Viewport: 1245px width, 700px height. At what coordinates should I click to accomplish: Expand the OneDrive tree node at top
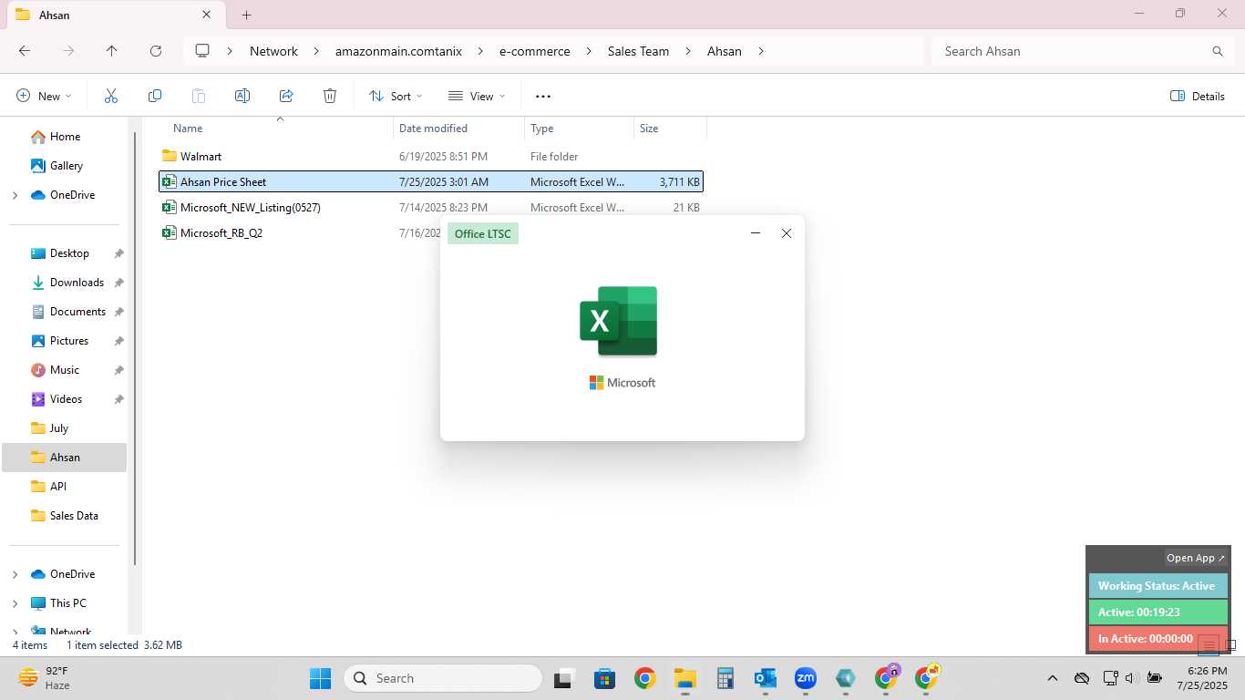tap(15, 195)
